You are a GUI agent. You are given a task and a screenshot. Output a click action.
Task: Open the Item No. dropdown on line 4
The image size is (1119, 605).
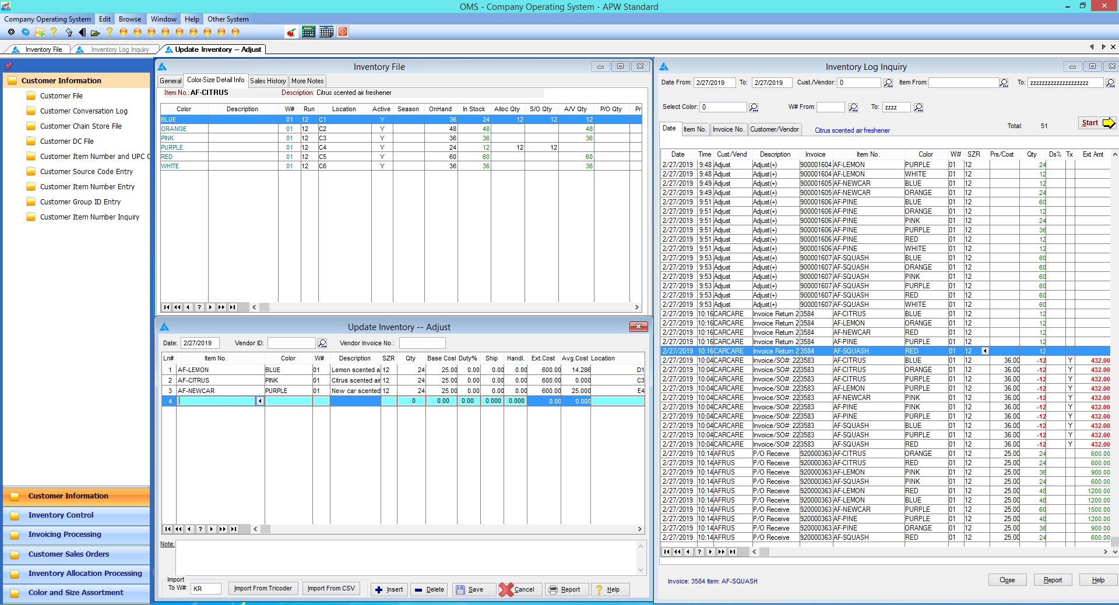pos(260,401)
